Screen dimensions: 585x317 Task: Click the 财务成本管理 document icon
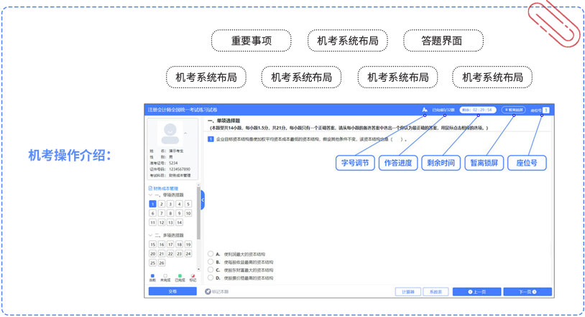coord(149,189)
